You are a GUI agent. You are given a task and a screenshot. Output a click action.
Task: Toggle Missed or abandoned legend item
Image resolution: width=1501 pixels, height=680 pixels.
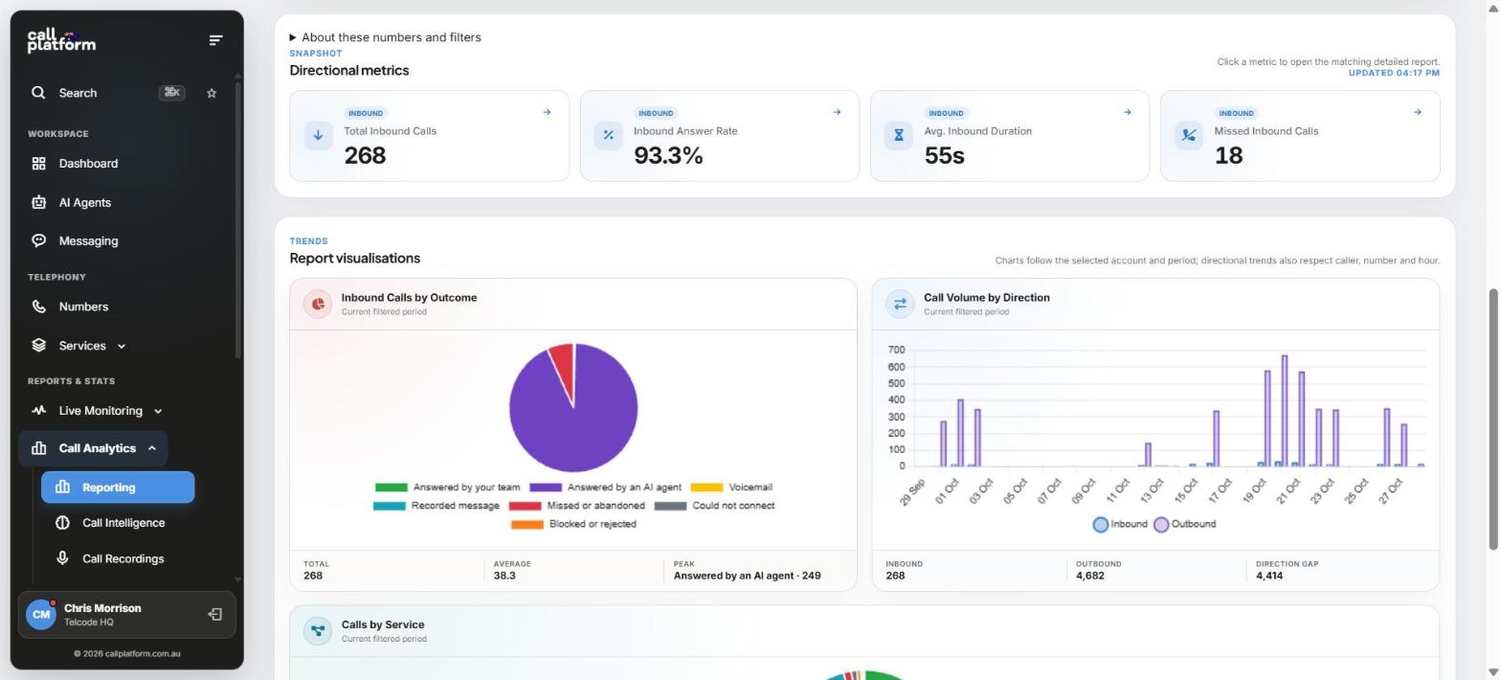[577, 506]
